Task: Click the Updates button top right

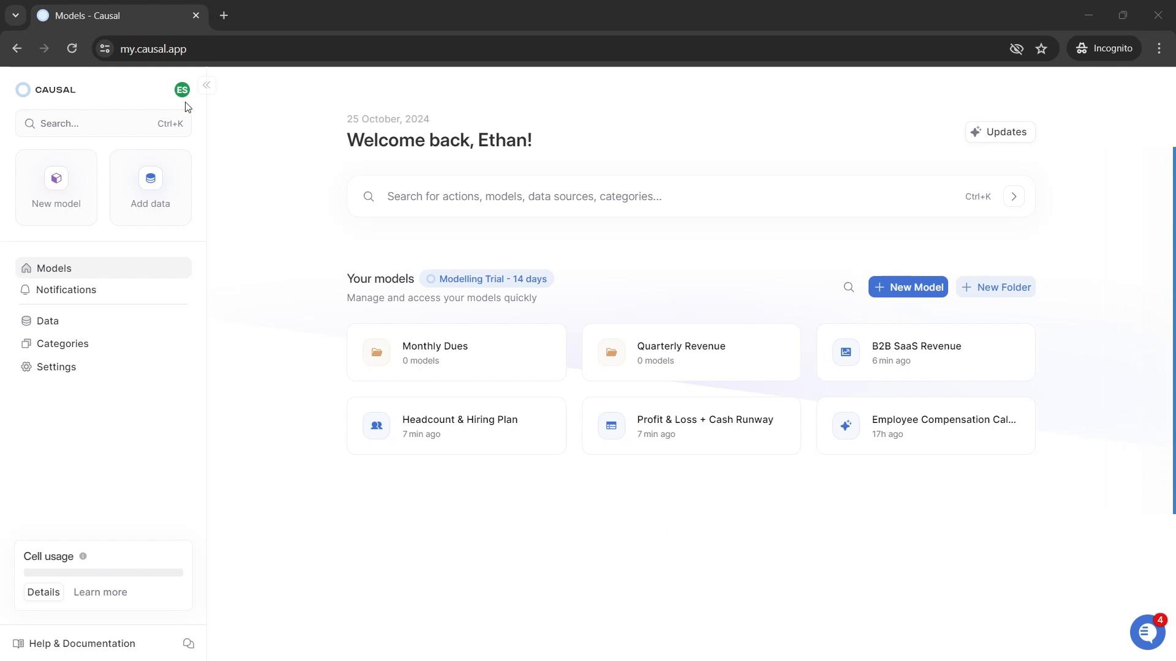Action: [x=1000, y=132]
